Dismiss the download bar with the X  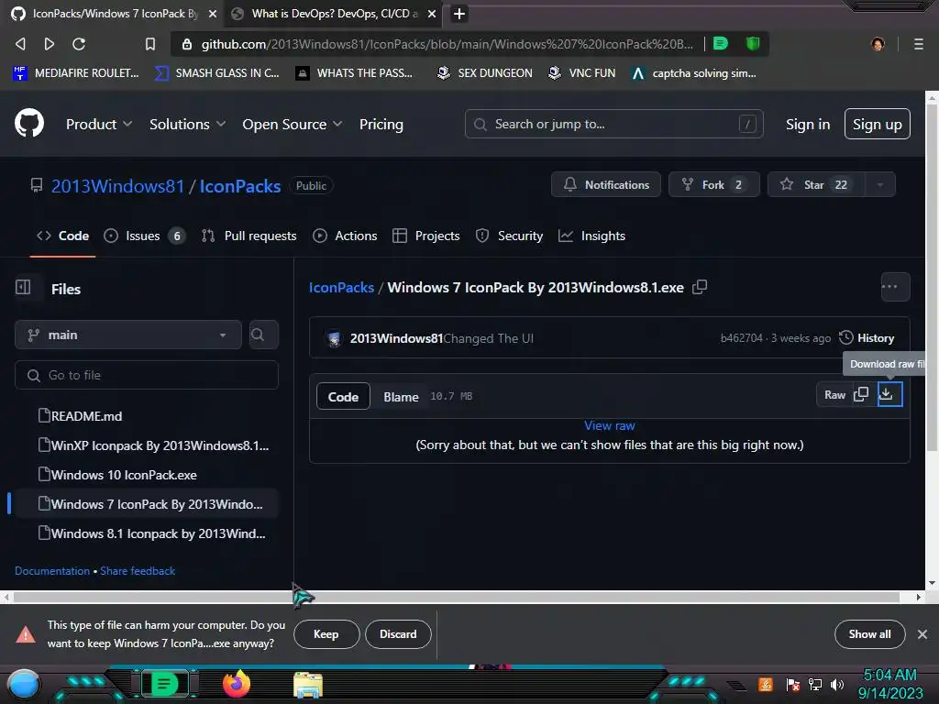tap(922, 634)
